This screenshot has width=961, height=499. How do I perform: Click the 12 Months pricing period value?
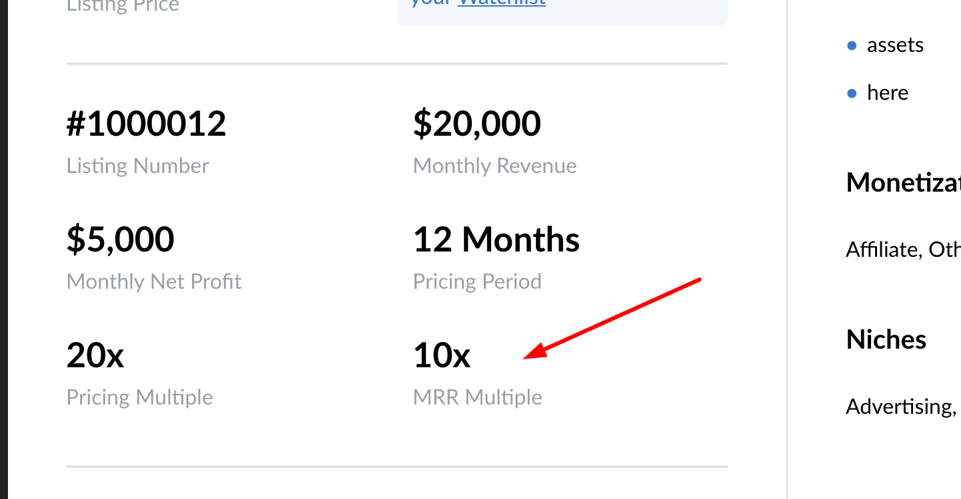coord(496,240)
